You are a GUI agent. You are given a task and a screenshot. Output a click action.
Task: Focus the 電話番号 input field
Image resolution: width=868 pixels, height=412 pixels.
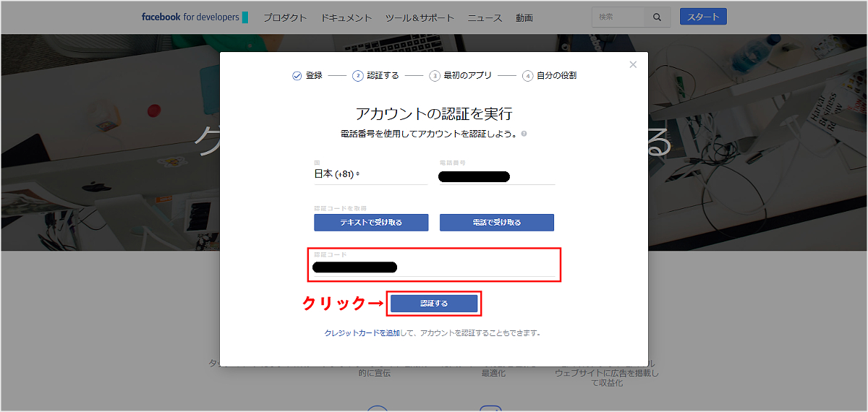pyautogui.click(x=497, y=176)
